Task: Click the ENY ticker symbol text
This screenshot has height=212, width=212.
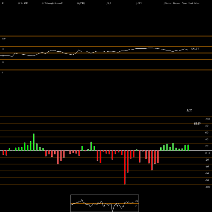Action: [x=139, y=3]
